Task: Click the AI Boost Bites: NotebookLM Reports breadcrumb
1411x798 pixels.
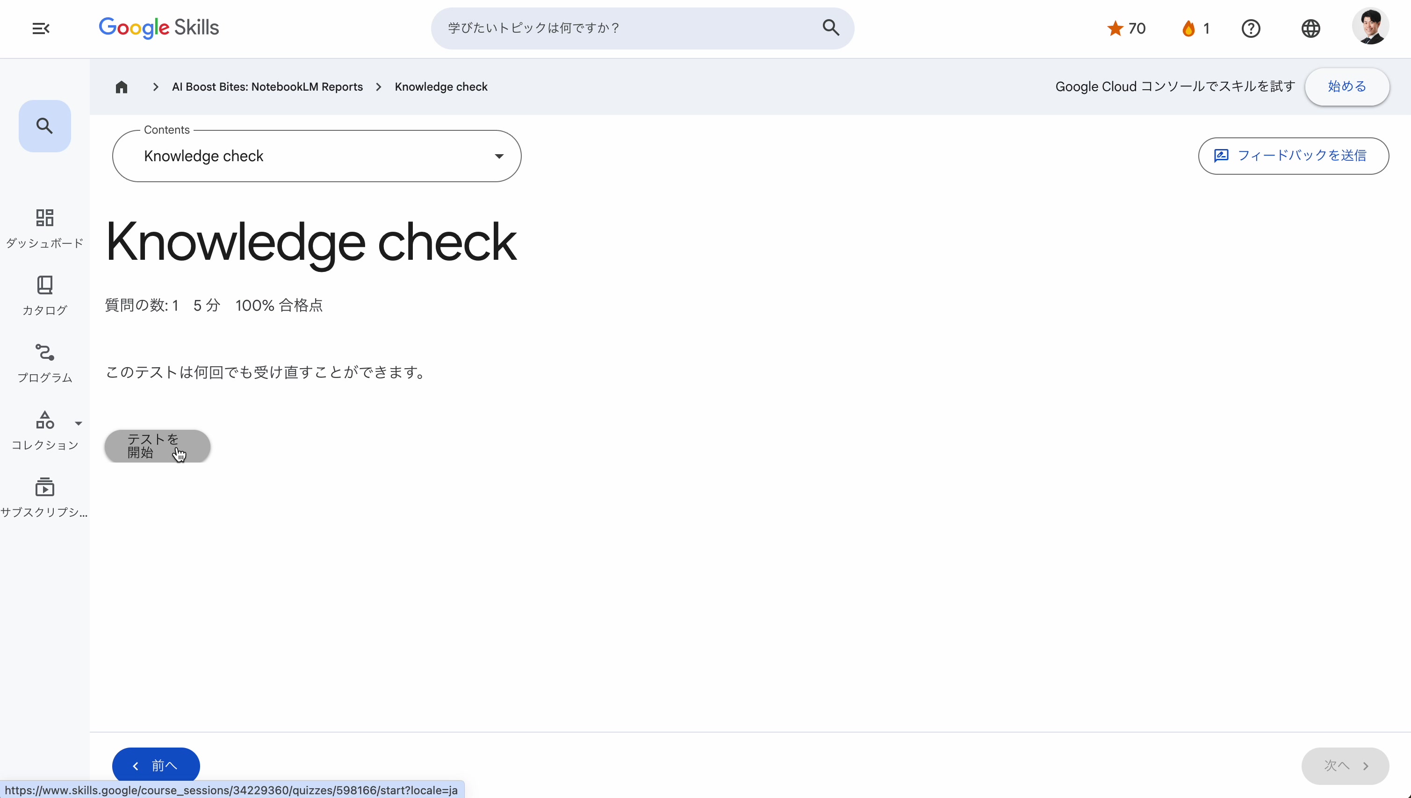Action: (267, 87)
